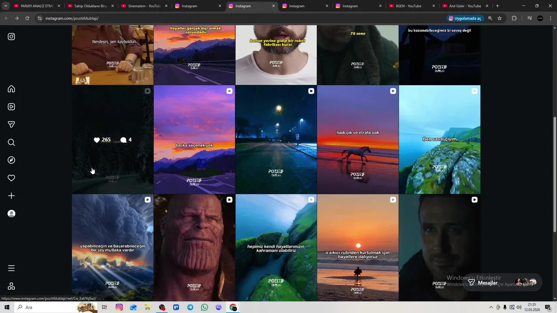Open Direct messages paper-plane icon

coord(11,124)
